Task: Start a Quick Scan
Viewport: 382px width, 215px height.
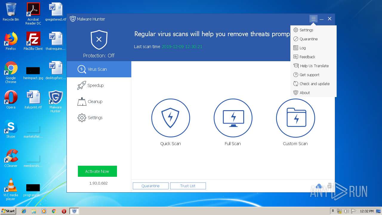Action: pyautogui.click(x=170, y=118)
